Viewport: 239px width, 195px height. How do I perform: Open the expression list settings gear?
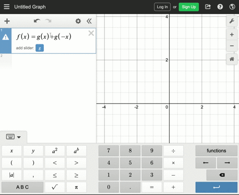[78, 21]
